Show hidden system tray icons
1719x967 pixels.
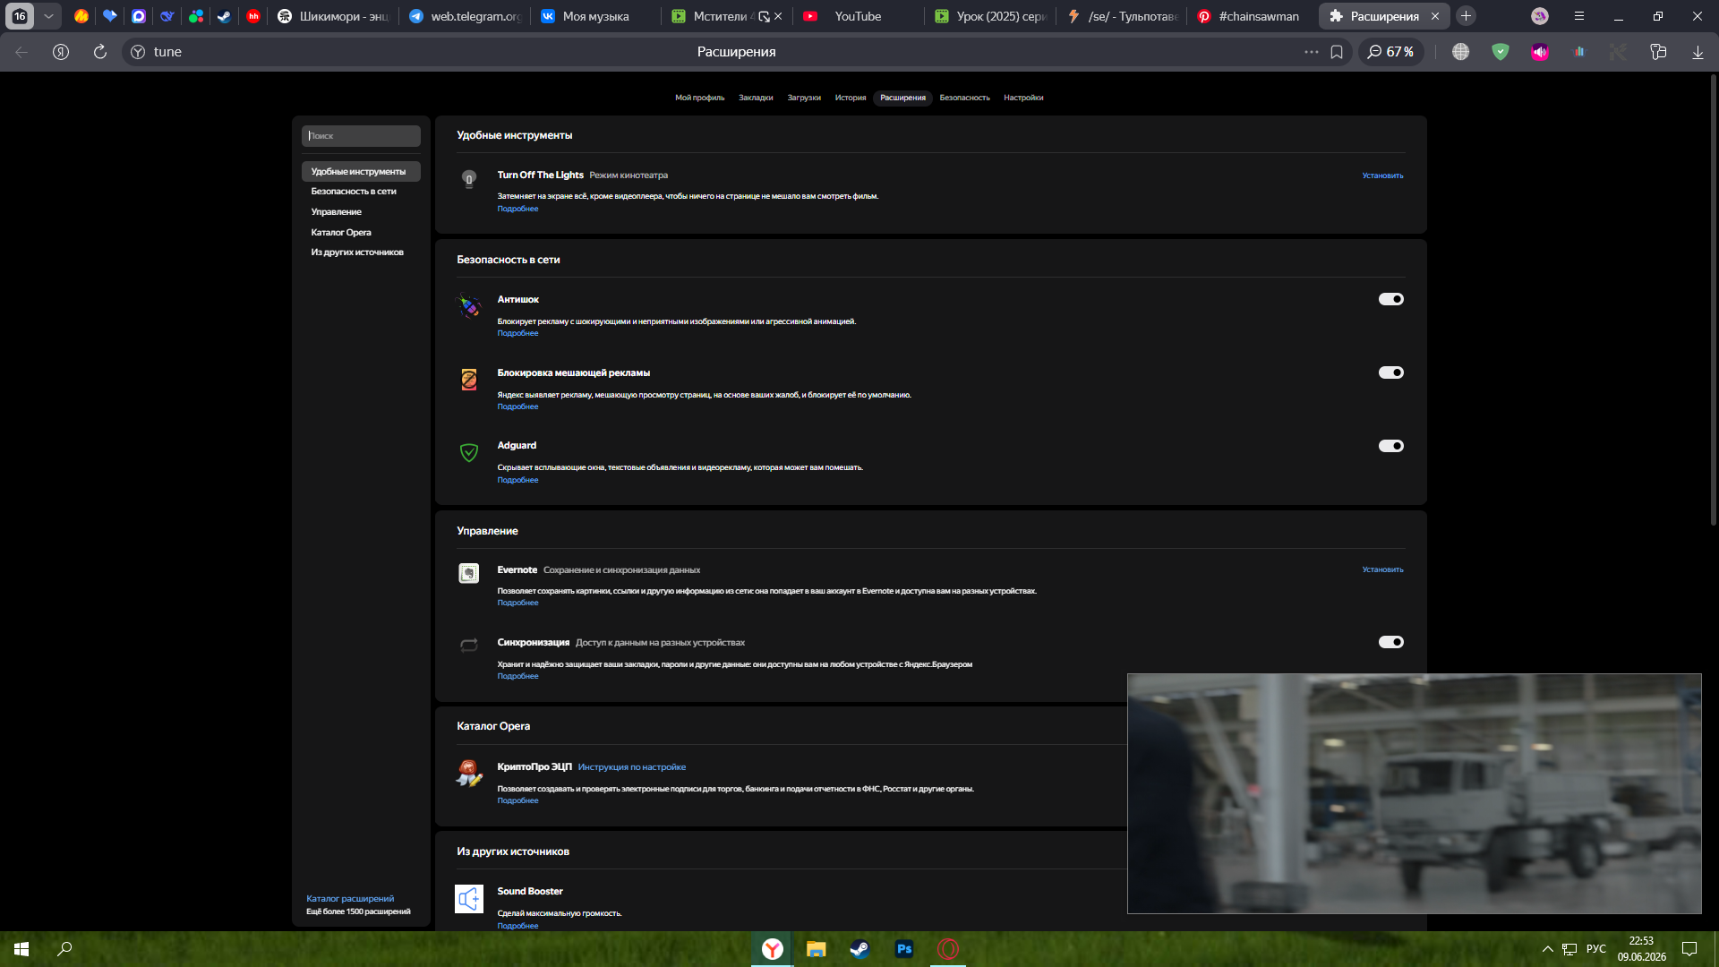pos(1547,949)
